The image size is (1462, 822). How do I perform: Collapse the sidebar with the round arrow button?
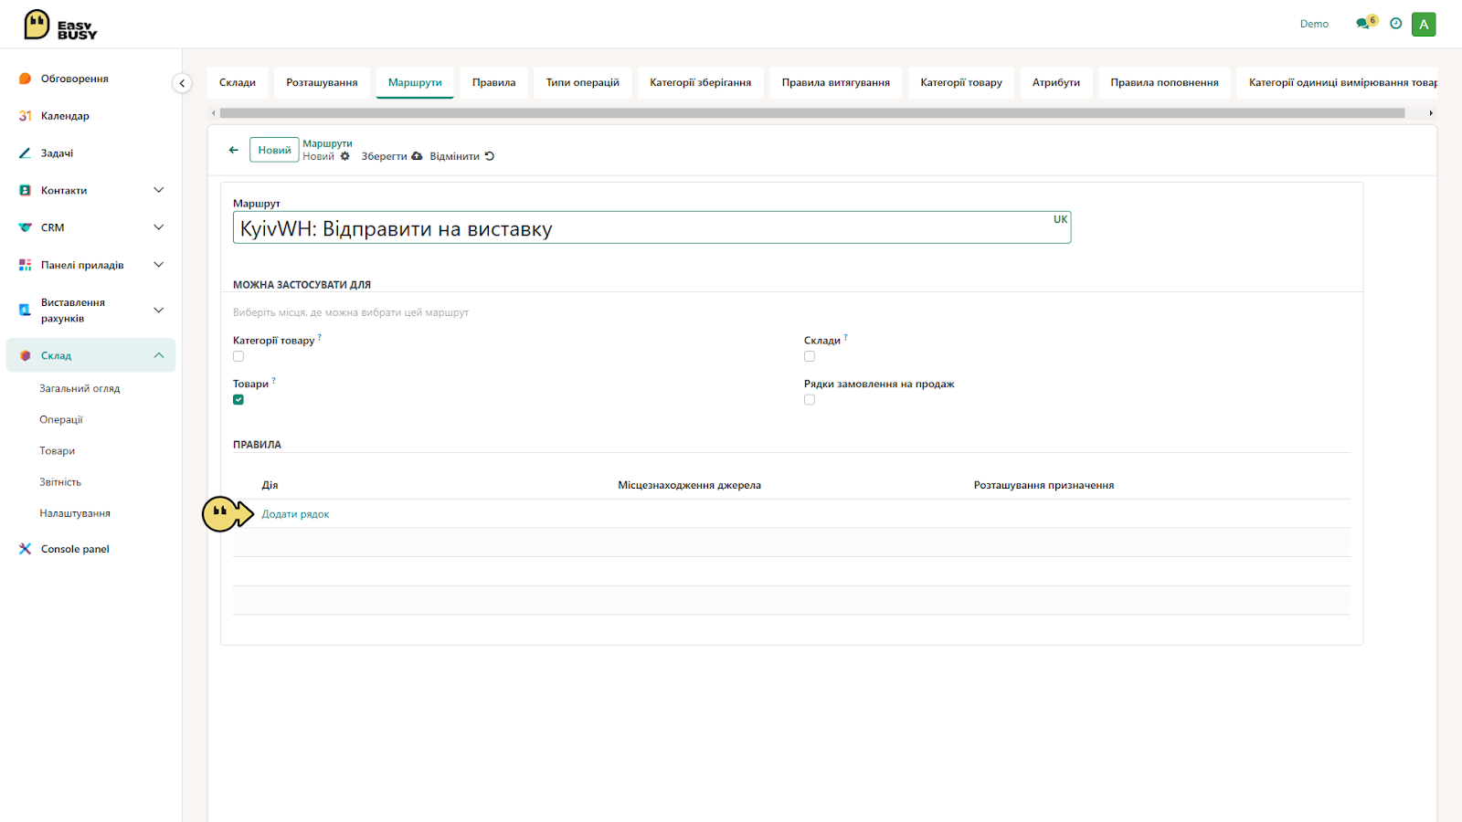click(182, 83)
